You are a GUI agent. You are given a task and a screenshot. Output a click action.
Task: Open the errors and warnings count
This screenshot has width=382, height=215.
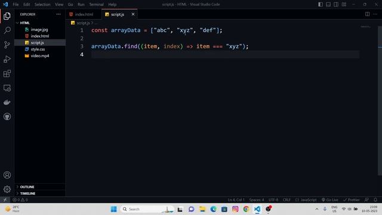coord(20,199)
